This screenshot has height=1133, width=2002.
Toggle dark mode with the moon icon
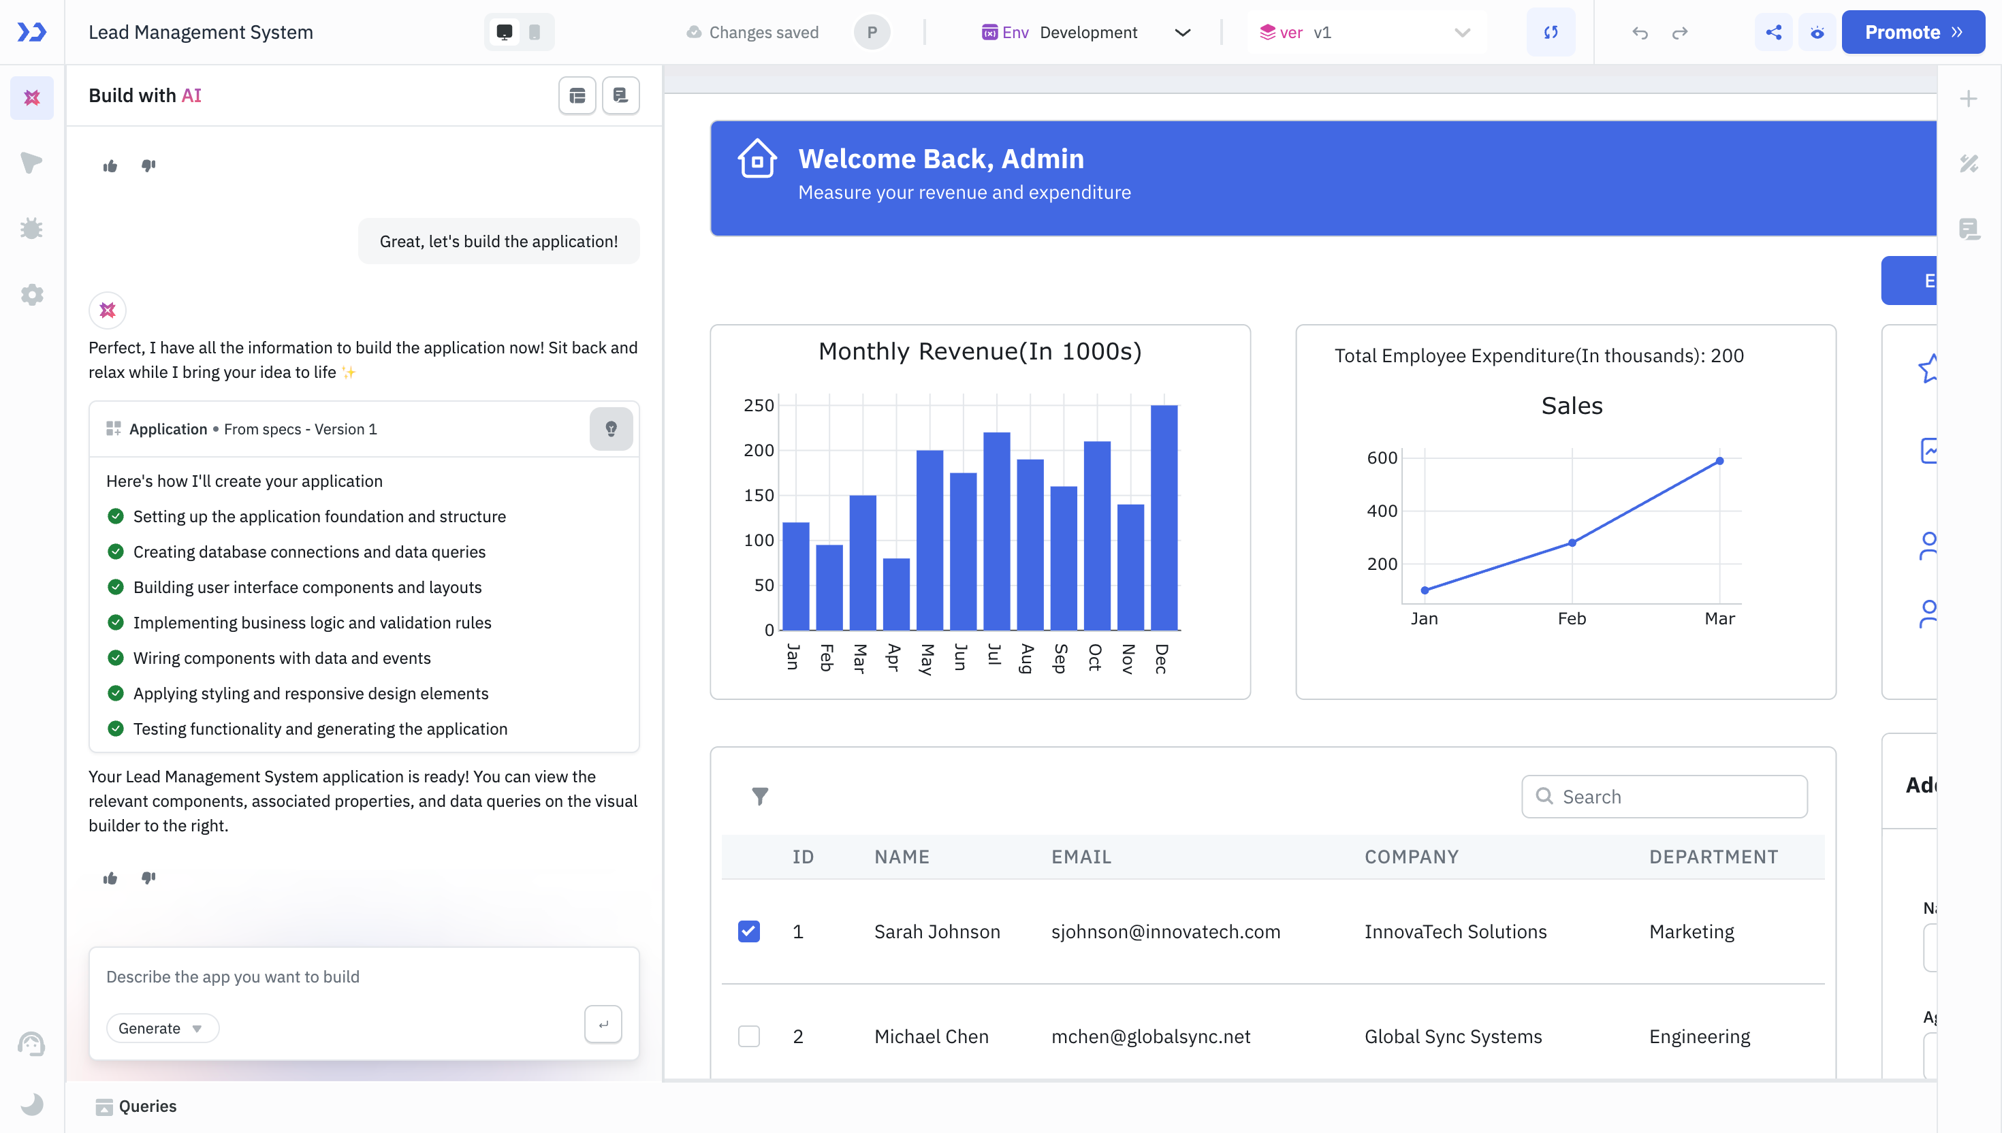[32, 1104]
